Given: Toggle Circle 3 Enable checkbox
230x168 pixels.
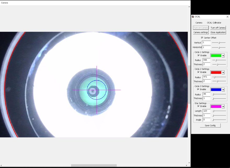Looking at the screenshot, I should pyautogui.click(x=199, y=89).
